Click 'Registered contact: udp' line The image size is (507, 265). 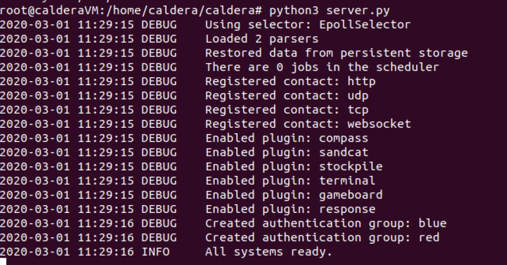tap(287, 95)
